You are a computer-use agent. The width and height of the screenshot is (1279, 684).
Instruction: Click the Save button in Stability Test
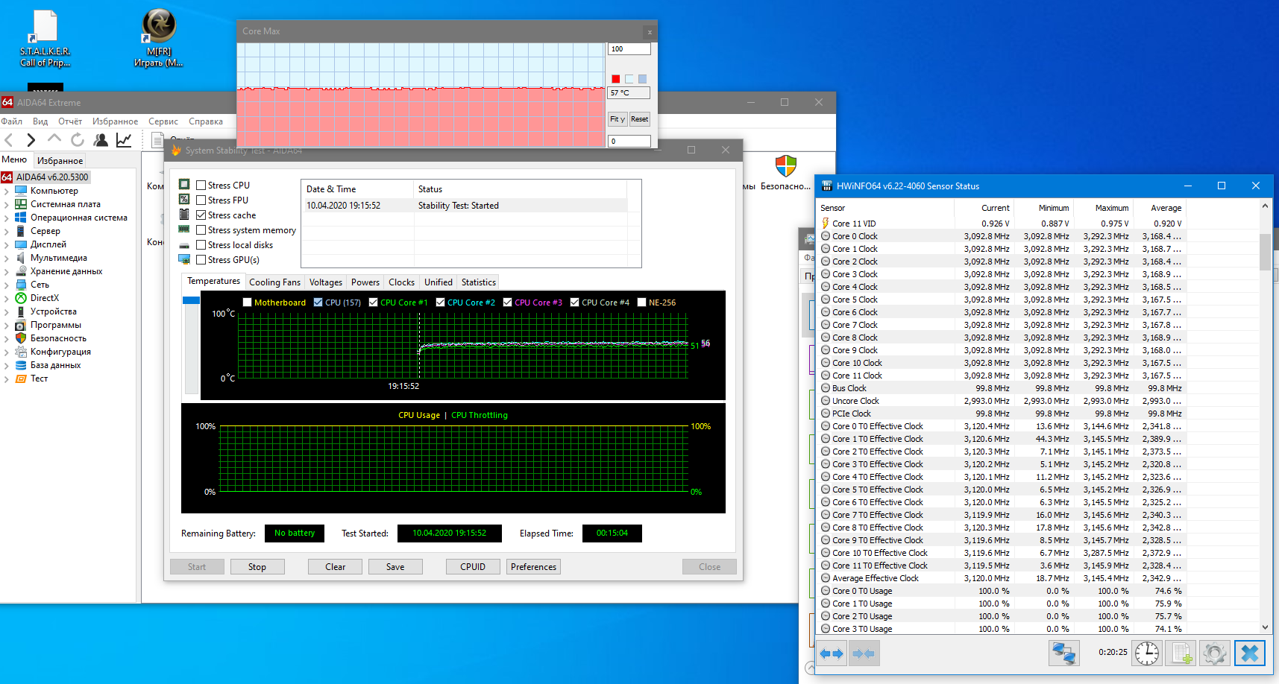[x=395, y=567]
